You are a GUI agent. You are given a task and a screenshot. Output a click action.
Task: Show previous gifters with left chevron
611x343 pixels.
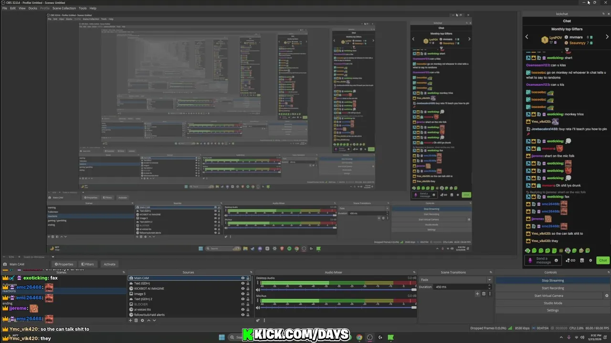coord(527,37)
